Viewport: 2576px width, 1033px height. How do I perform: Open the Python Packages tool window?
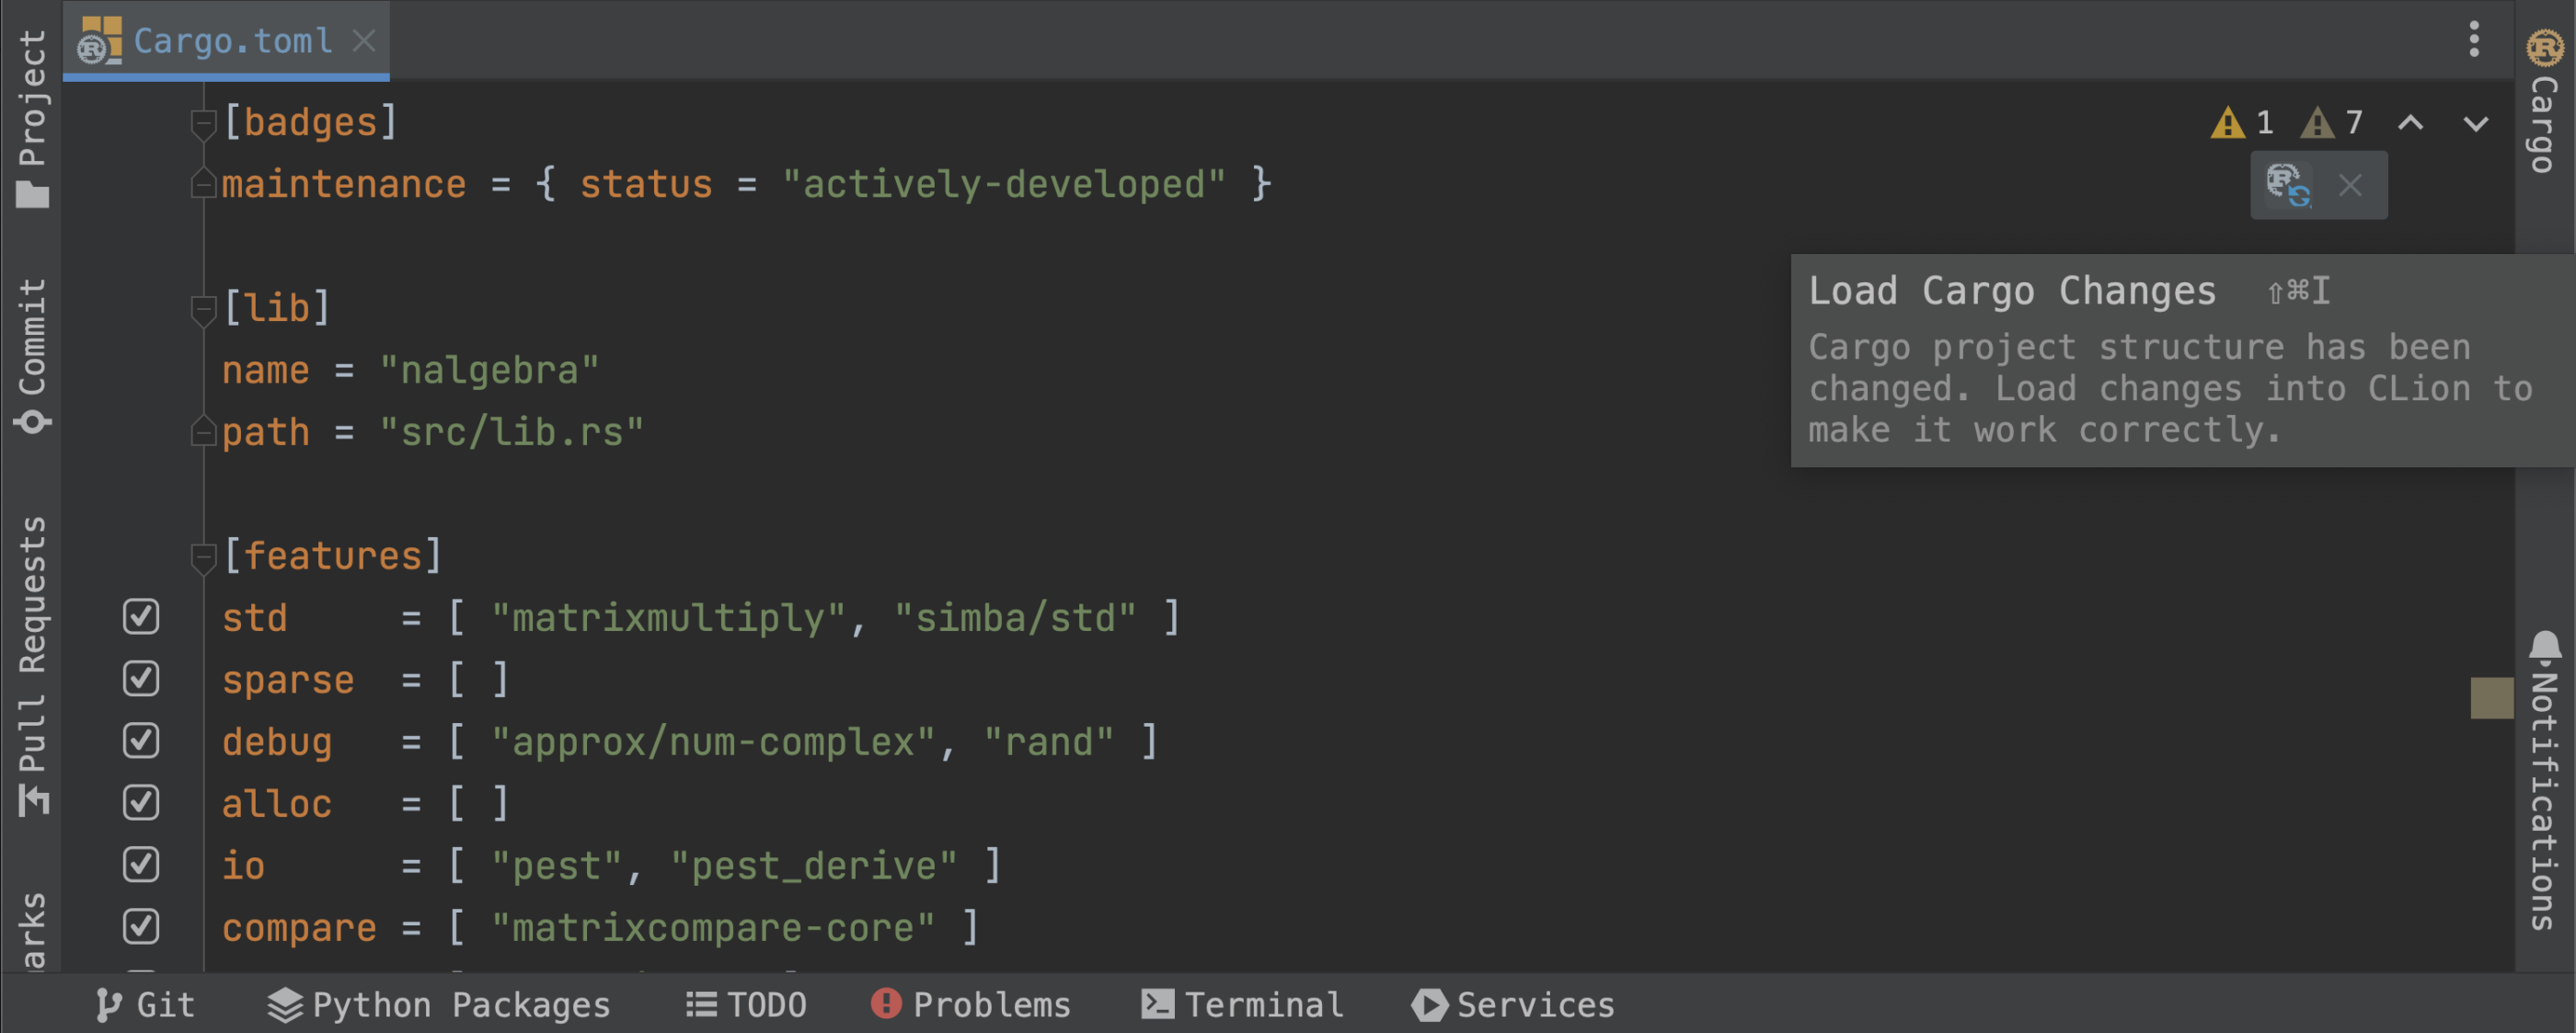(439, 1004)
